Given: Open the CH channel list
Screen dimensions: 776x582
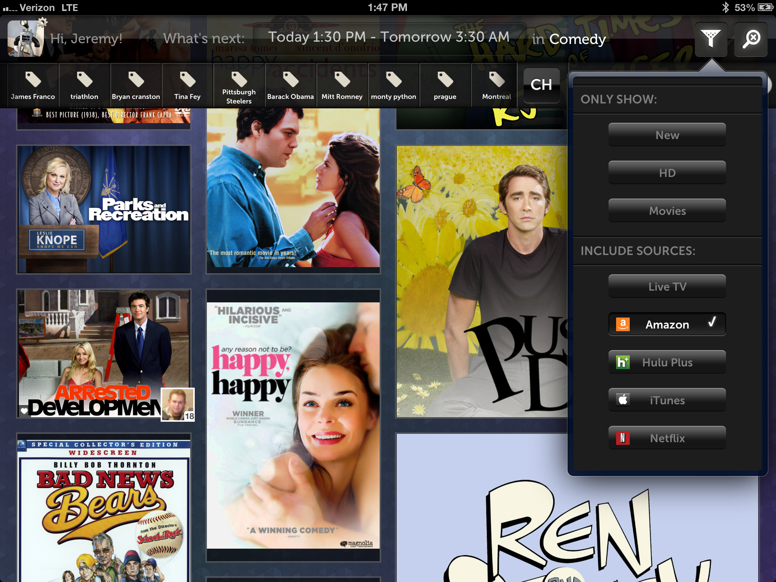Looking at the screenshot, I should click(x=541, y=85).
